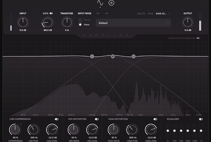Viewport: 211px width, 142px height.
Task: Click the High Level knob
Action: [x=151, y=130]
